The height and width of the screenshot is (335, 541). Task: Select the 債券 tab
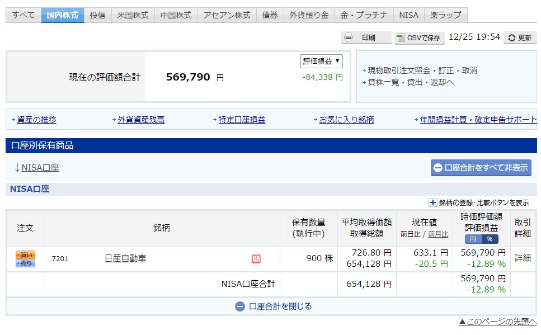point(270,15)
